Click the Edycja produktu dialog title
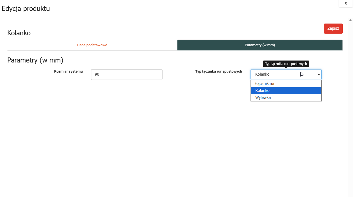 [x=26, y=9]
